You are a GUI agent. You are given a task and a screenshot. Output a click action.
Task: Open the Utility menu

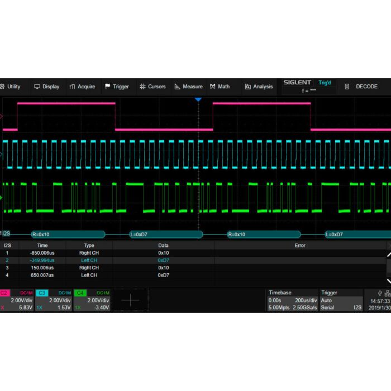point(11,87)
